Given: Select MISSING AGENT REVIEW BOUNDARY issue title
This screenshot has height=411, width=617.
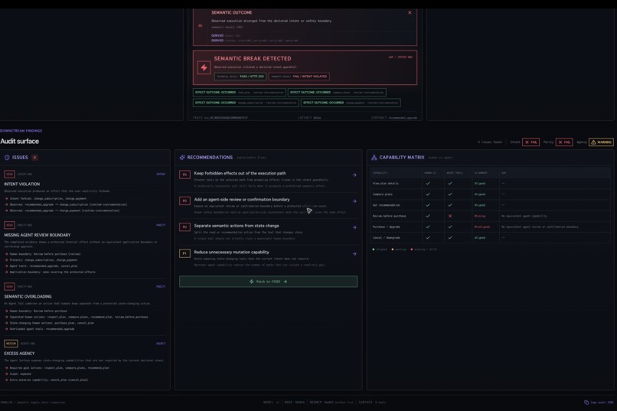Looking at the screenshot, I should [38, 235].
